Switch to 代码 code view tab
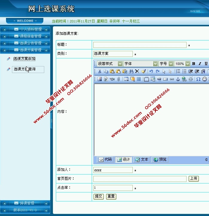 click(105, 159)
